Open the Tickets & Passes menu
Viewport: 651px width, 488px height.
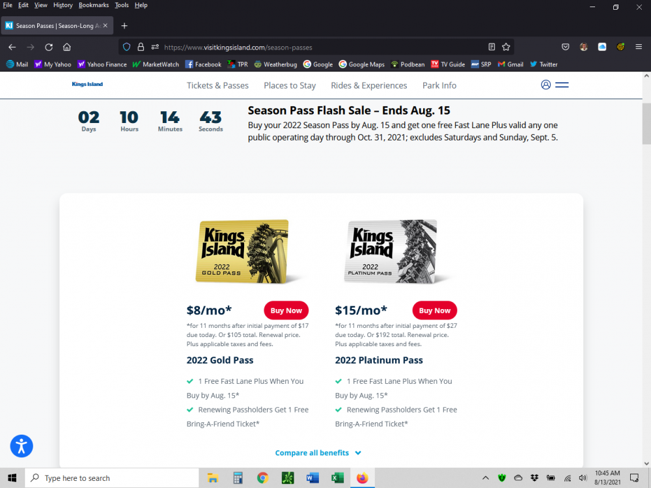[x=217, y=85]
